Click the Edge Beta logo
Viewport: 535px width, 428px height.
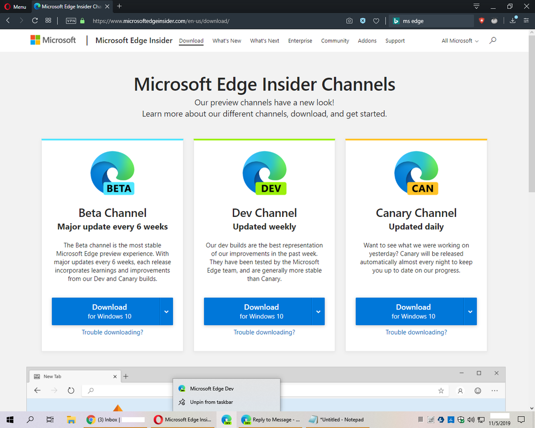point(112,172)
